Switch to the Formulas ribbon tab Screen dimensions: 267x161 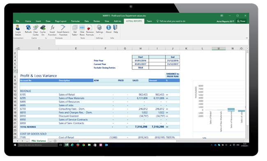coord(75,21)
